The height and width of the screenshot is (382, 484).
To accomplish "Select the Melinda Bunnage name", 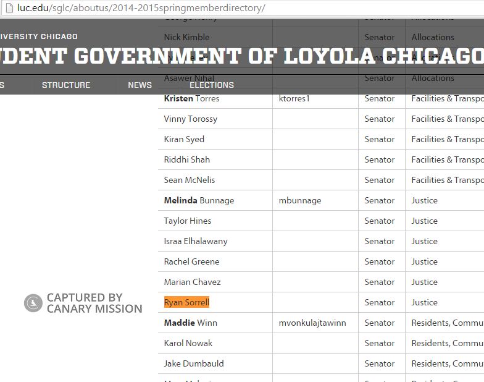I will coord(199,200).
